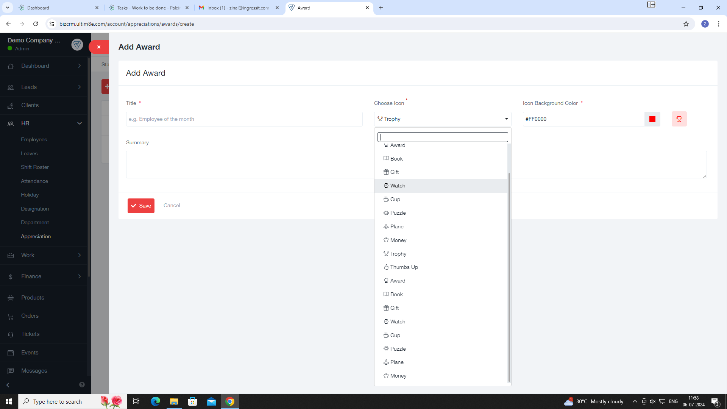Select the Trophy option in the list
The image size is (727, 409).
pyautogui.click(x=441, y=254)
